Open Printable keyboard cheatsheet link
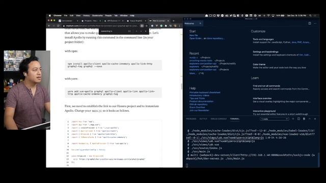Image resolution: width=326 pixels, height=183 pixels. pyautogui.click(x=205, y=93)
